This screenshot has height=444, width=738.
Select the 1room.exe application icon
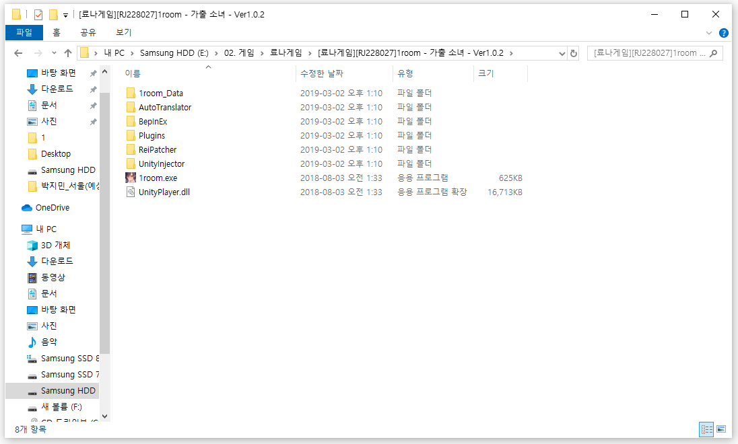coord(131,178)
